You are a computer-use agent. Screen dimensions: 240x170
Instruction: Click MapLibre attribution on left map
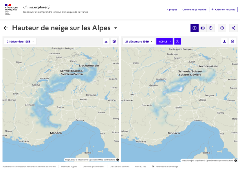click(x=70, y=160)
